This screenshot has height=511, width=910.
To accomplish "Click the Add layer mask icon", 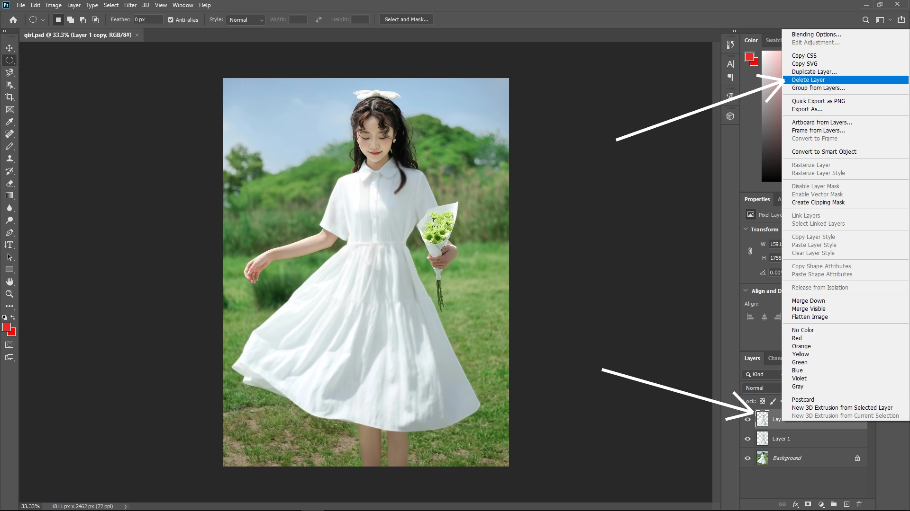I will click(807, 504).
